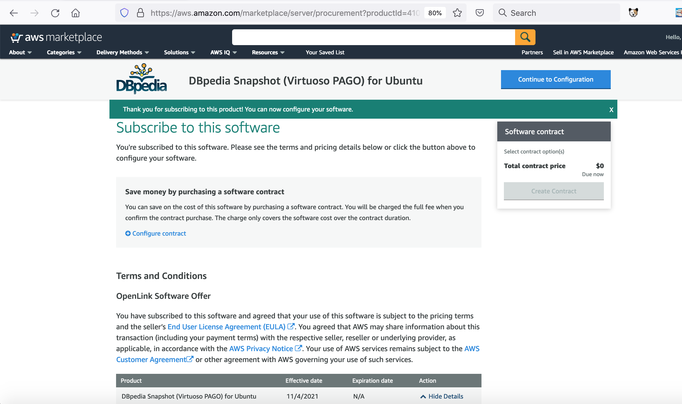Viewport: 682px width, 404px height.
Task: Open the End User License Agreement link
Action: [226, 327]
